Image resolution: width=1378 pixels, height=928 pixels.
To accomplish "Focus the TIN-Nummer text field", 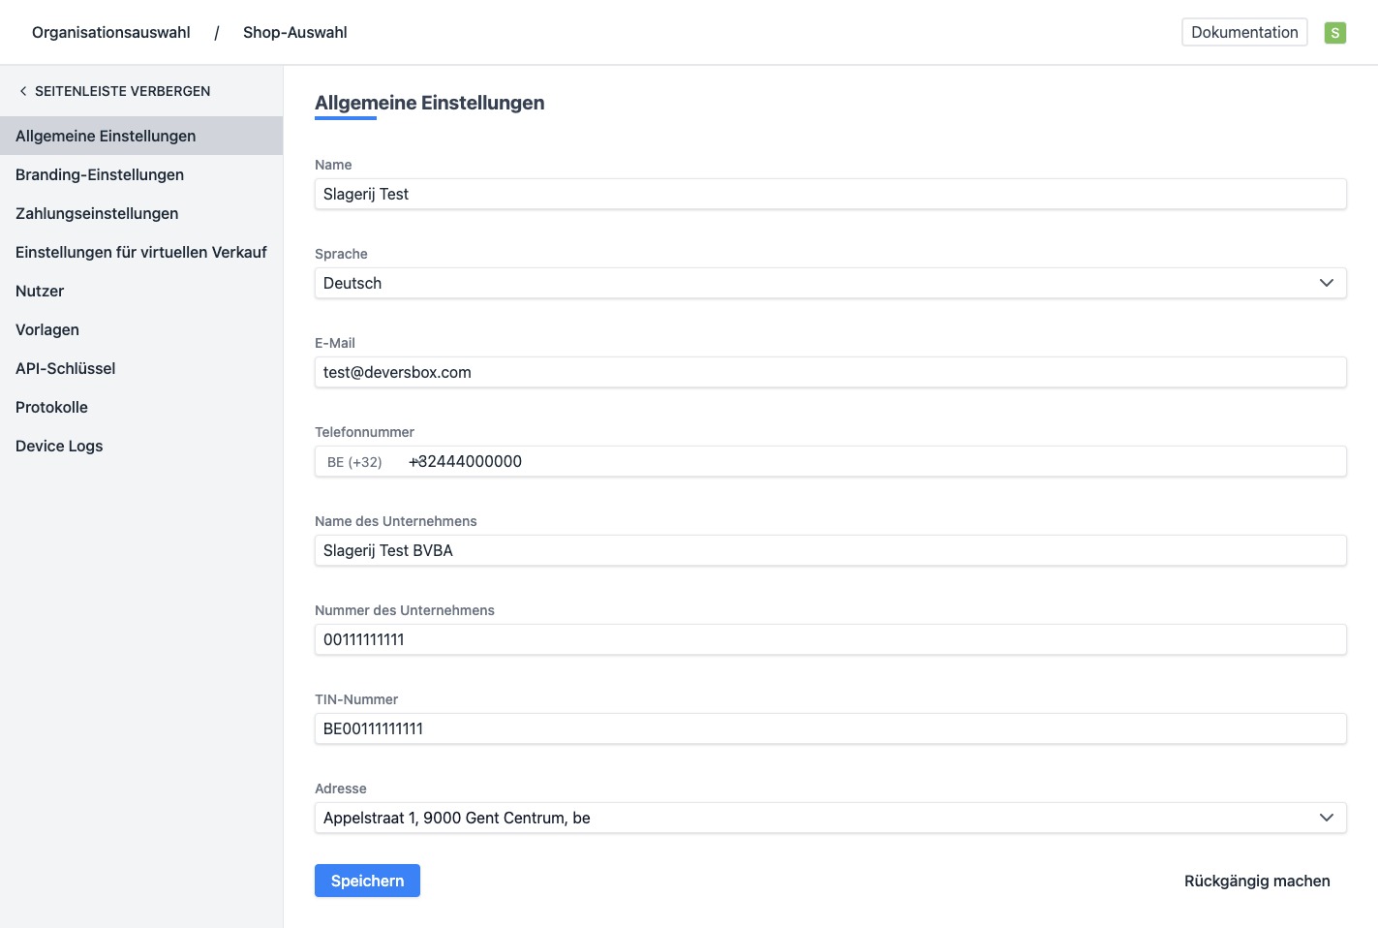I will click(830, 728).
